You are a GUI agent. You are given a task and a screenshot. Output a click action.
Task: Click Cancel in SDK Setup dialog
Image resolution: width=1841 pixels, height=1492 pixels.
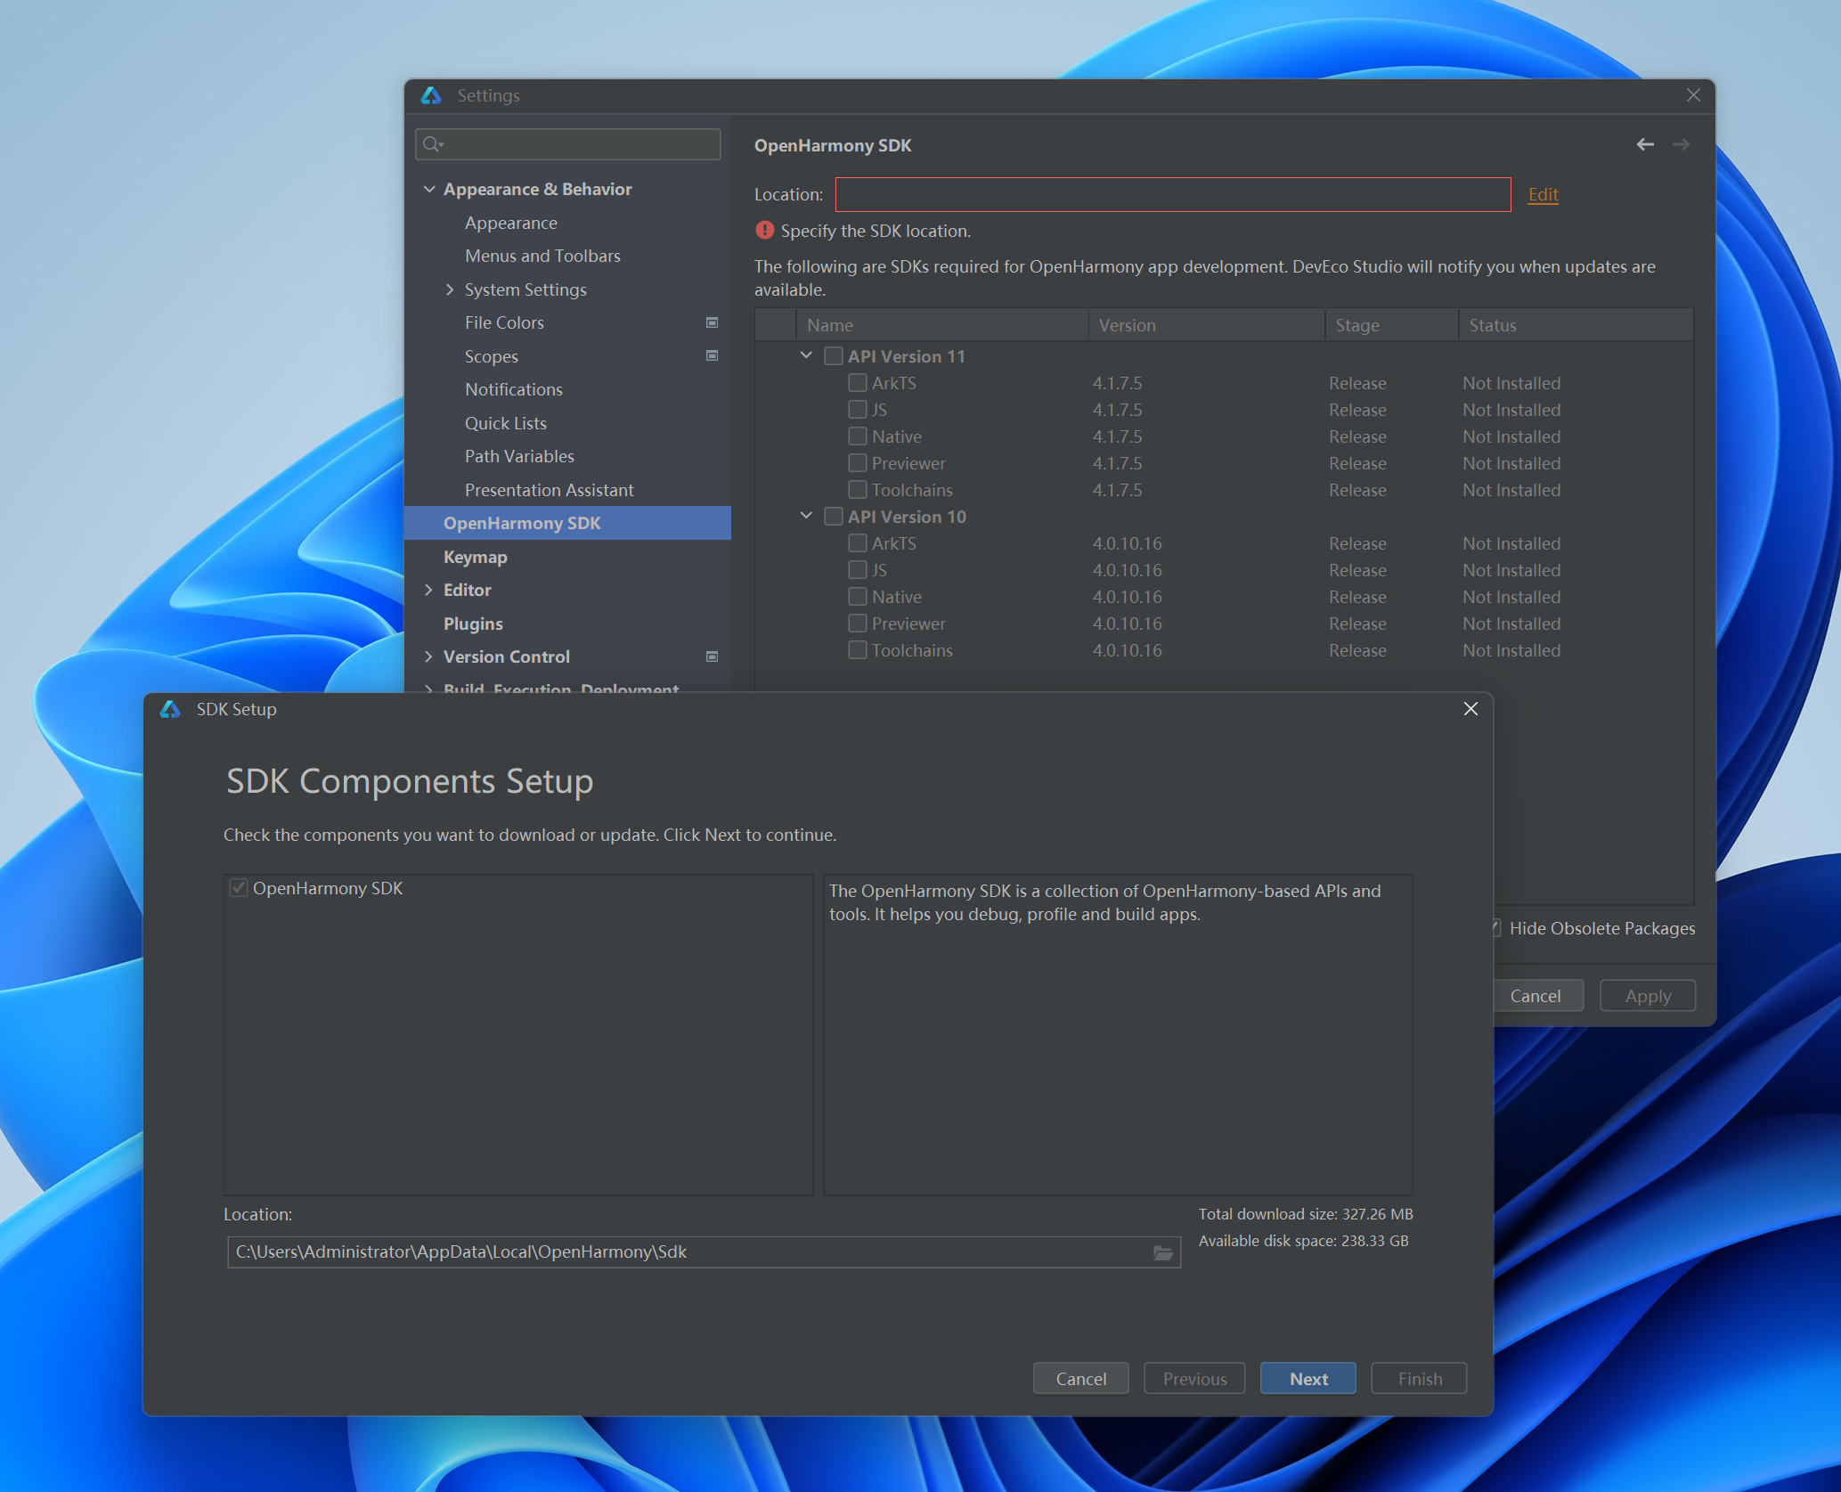pos(1081,1379)
